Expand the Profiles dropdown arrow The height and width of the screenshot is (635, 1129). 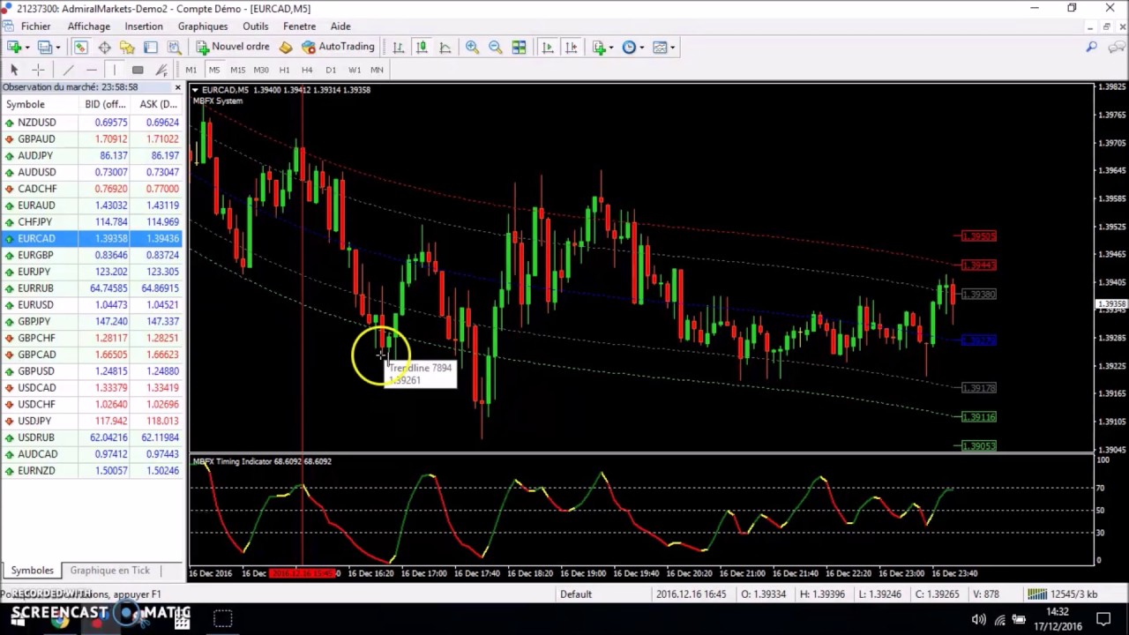click(57, 48)
